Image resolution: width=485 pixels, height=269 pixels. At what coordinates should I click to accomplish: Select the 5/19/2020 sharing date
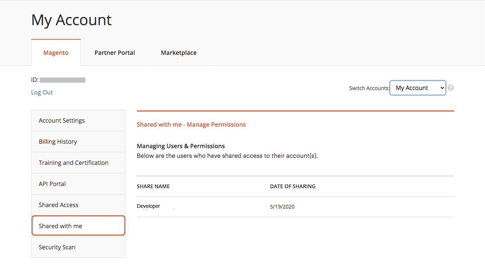[282, 207]
